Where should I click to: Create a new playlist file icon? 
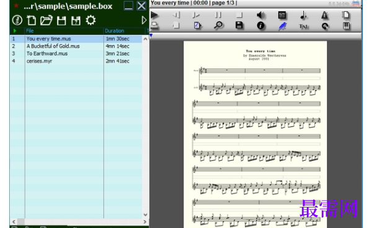[x=31, y=21]
